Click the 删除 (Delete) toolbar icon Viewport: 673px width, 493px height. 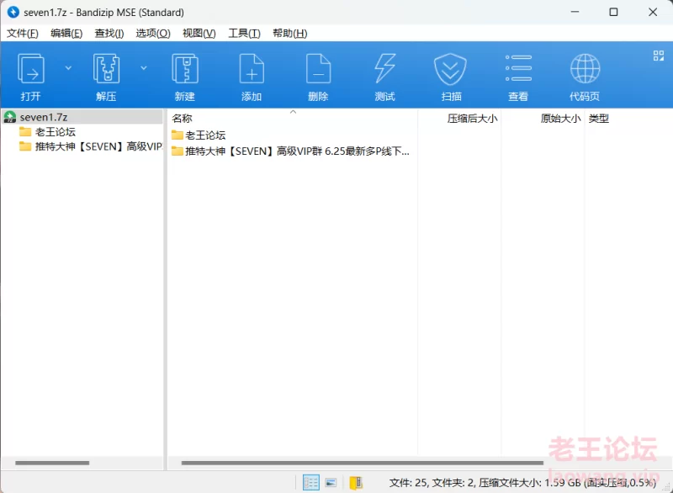click(x=318, y=69)
